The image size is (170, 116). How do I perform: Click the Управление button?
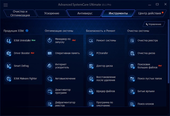click(154, 24)
